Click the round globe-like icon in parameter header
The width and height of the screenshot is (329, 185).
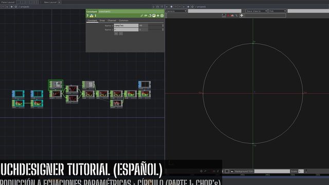(154, 15)
